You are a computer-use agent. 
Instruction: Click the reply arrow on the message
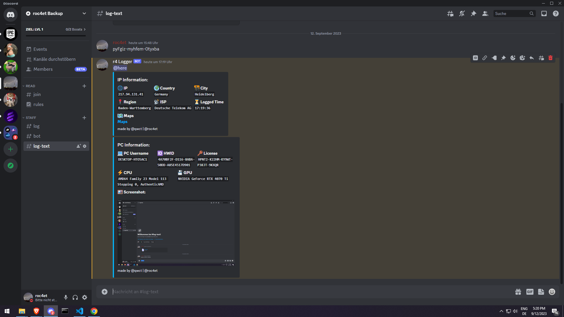click(x=532, y=58)
